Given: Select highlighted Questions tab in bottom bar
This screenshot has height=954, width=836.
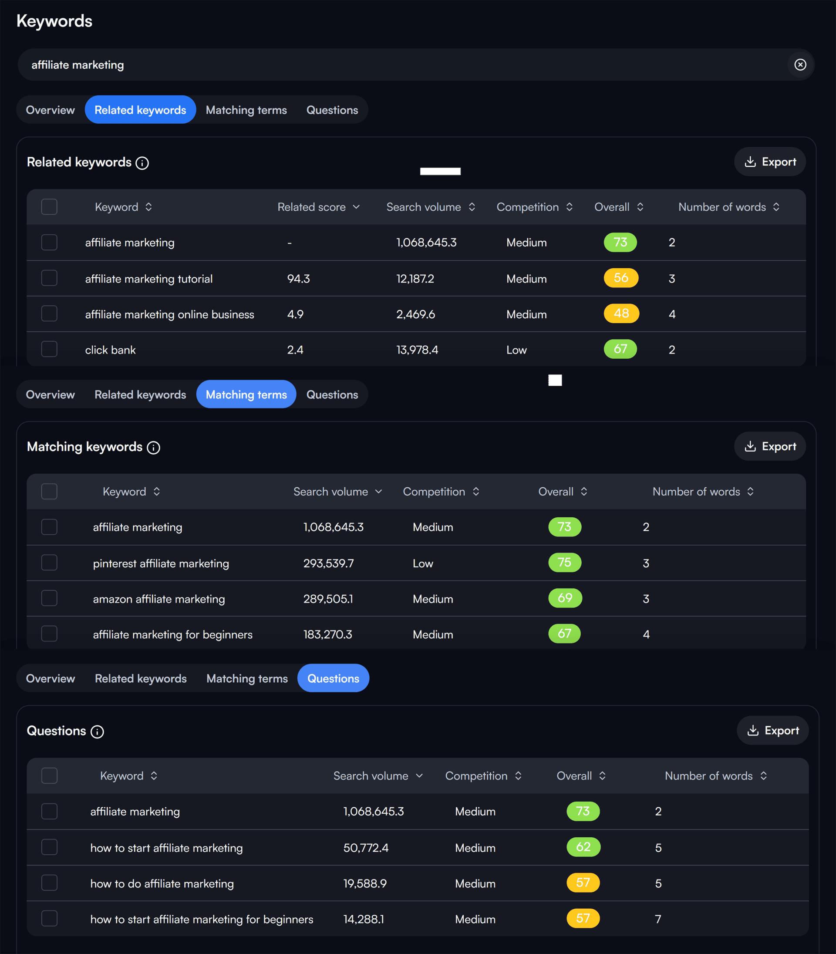Looking at the screenshot, I should click(x=333, y=678).
